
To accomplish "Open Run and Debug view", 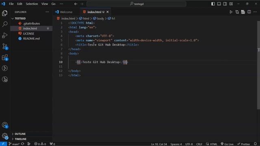I will [4, 35].
